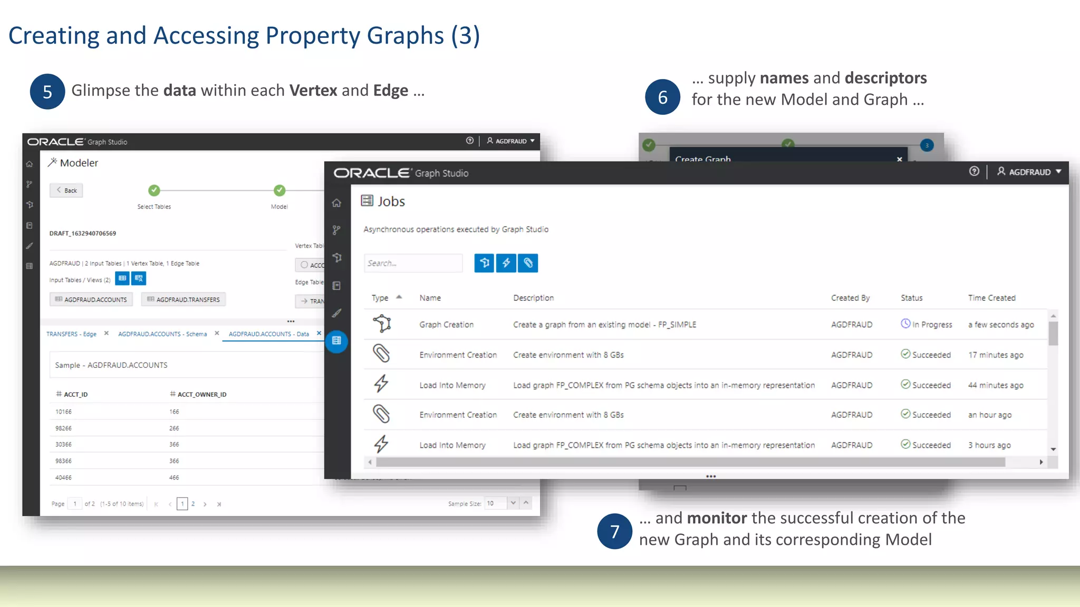
Task: Click help icon in Modeler window header
Action: tap(469, 141)
